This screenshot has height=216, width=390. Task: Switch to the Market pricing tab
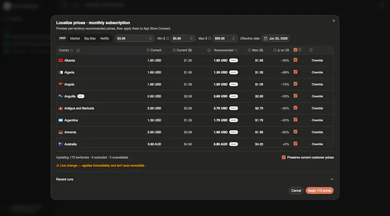(75, 39)
